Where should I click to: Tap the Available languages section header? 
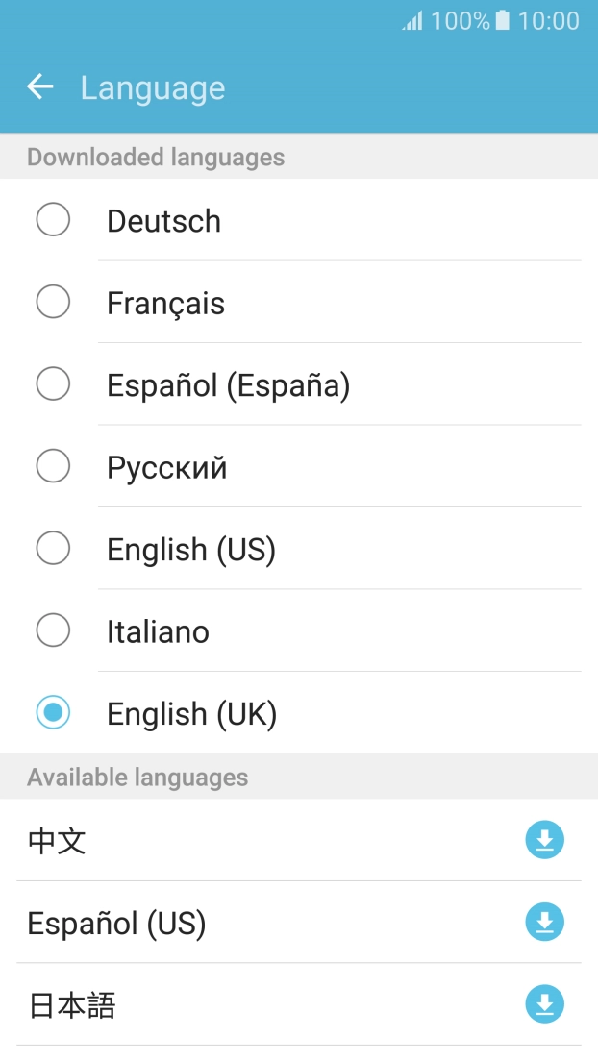click(x=135, y=777)
